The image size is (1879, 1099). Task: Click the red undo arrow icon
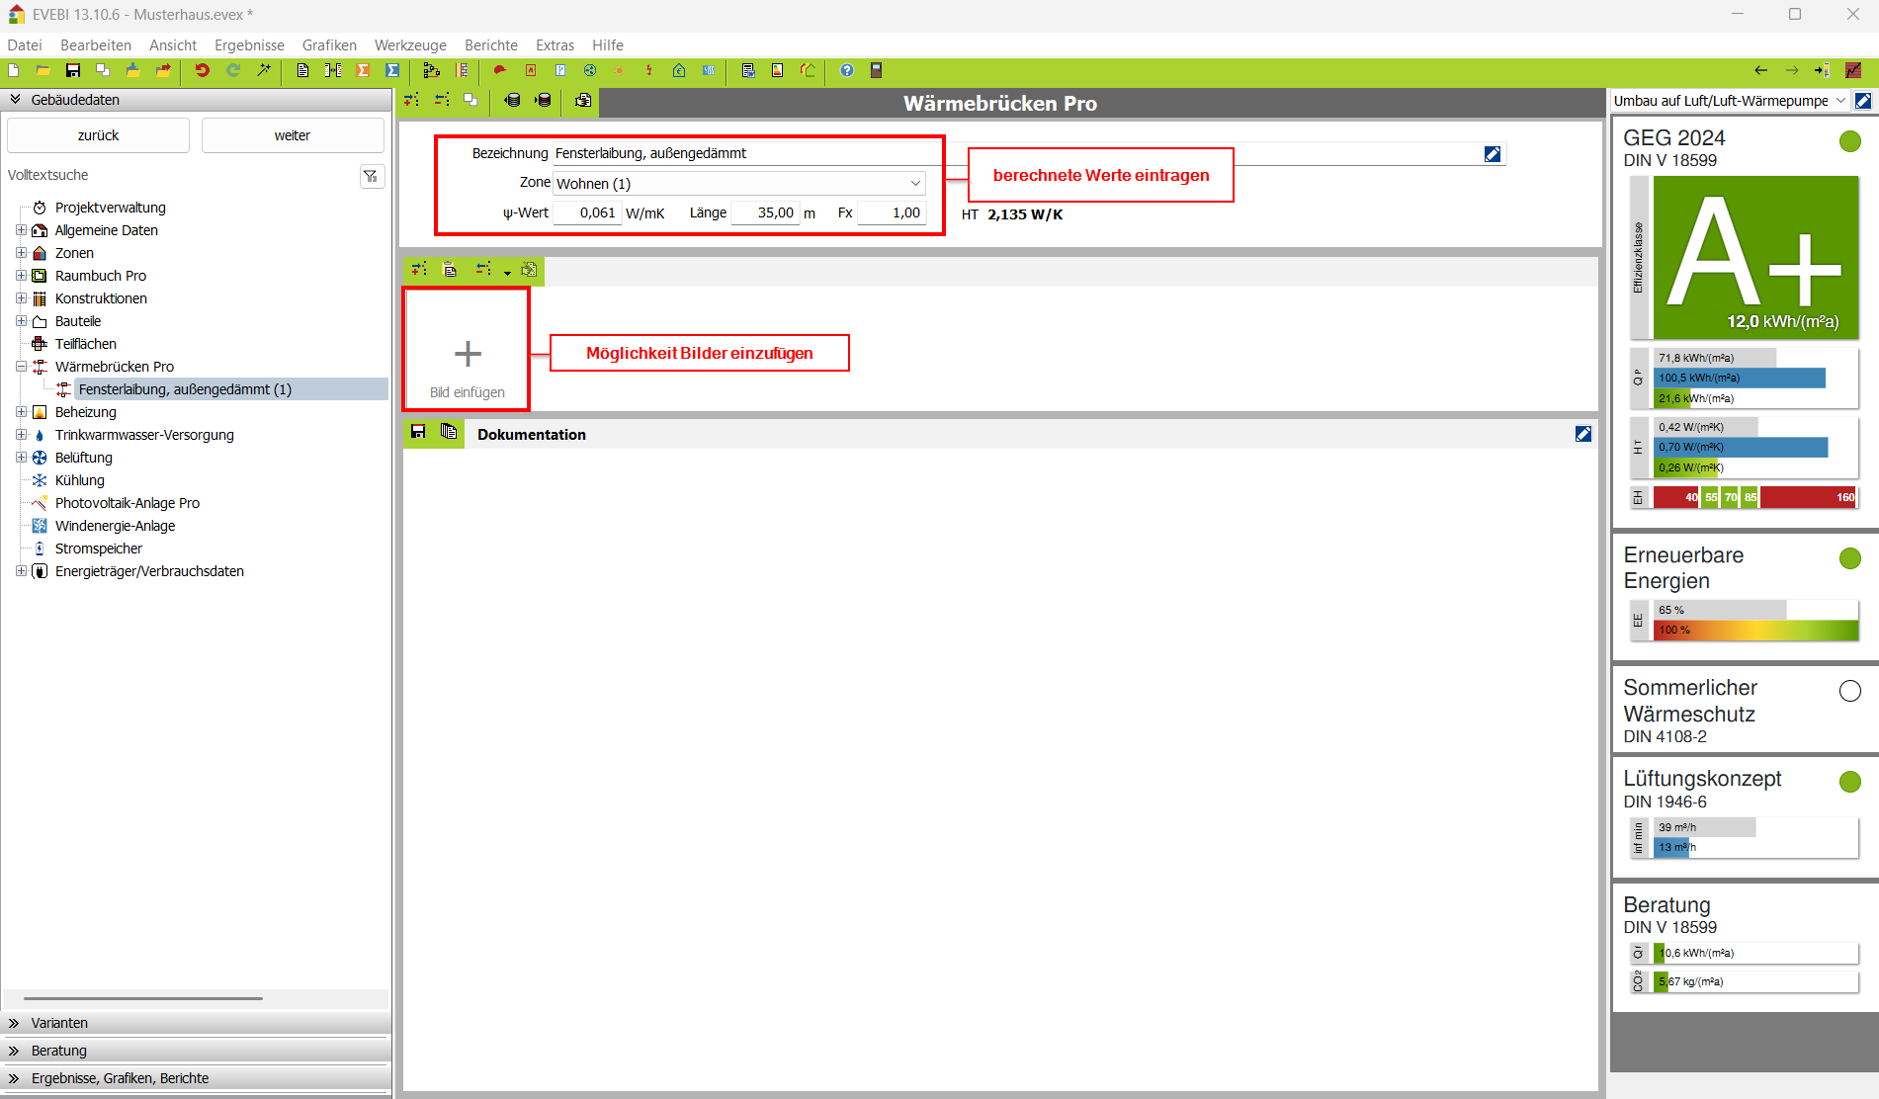click(202, 70)
